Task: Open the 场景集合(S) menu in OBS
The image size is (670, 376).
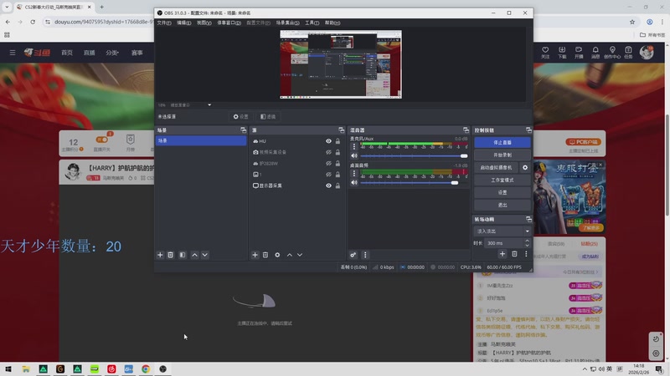Action: 287,23
